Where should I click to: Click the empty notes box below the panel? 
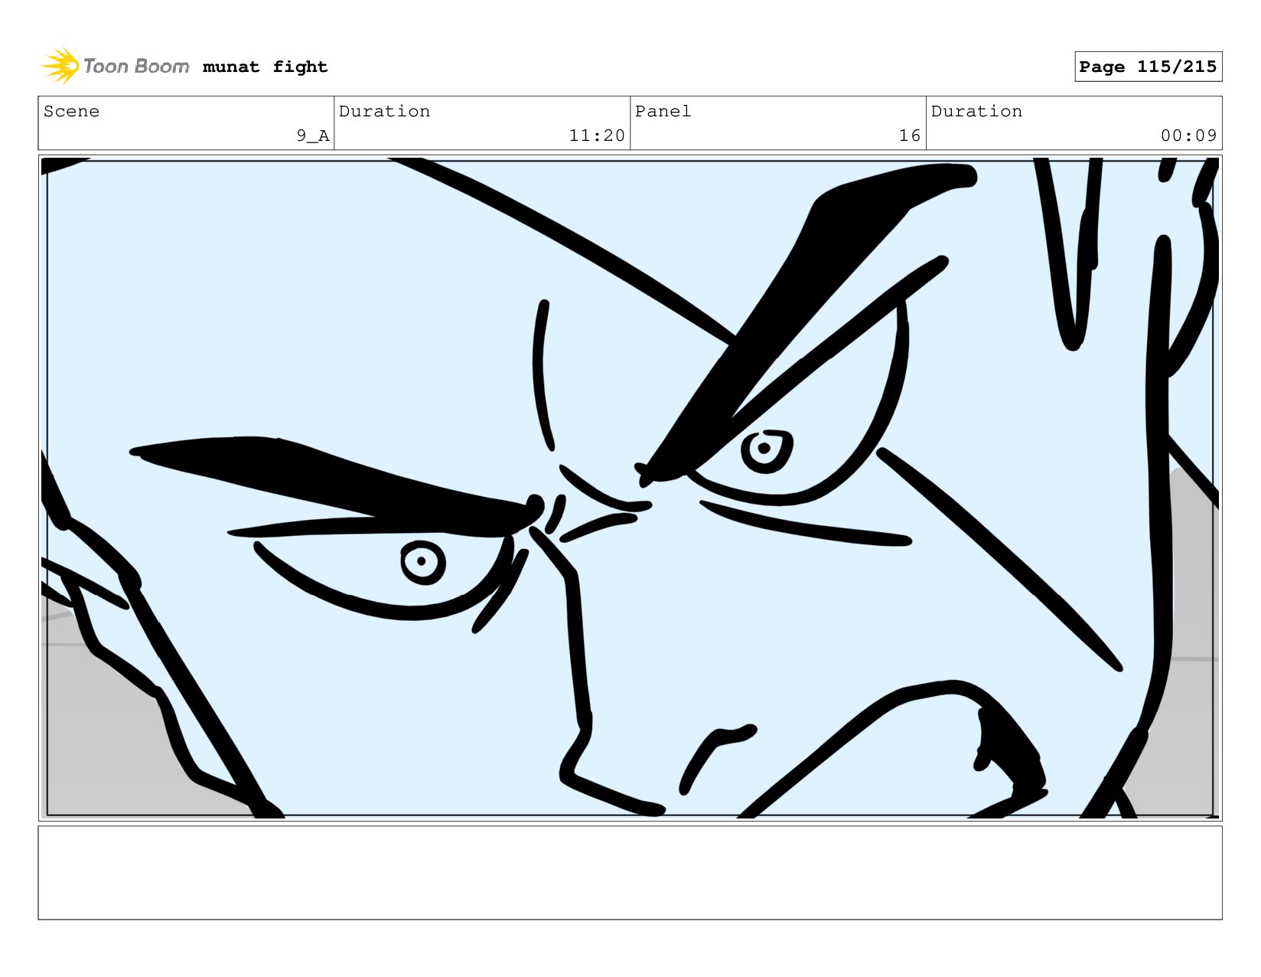[x=630, y=872]
